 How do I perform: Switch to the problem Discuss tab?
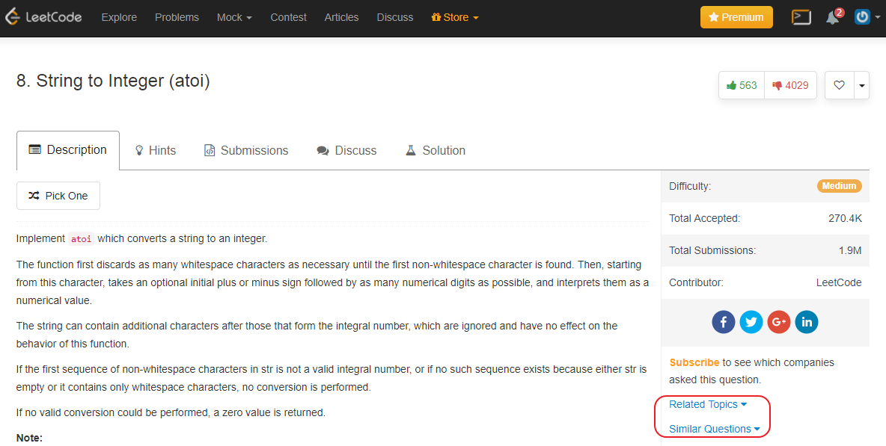pos(346,151)
